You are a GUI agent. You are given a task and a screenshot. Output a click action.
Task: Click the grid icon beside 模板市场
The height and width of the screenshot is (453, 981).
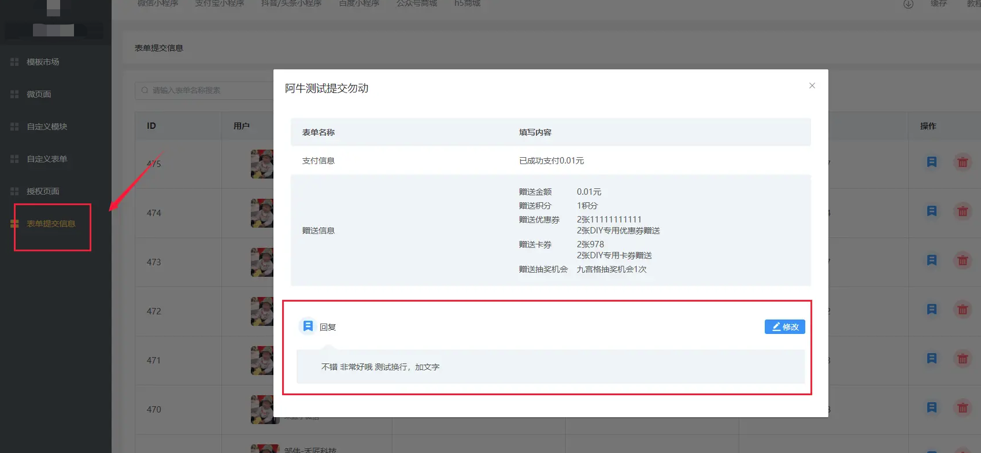tap(14, 62)
